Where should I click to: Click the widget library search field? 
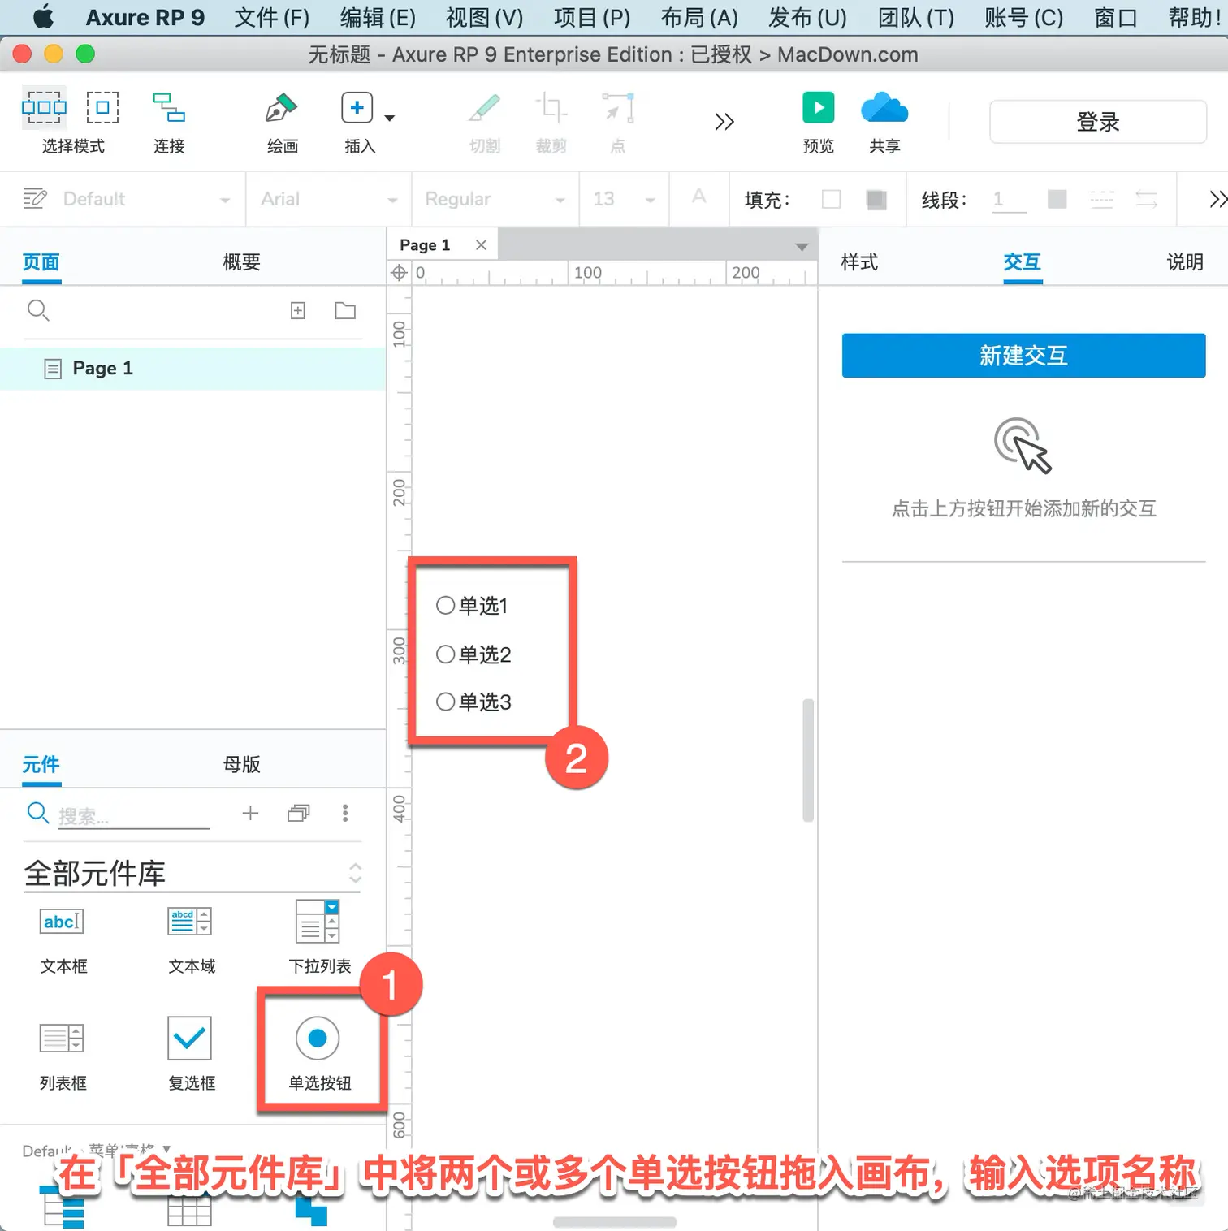(134, 815)
